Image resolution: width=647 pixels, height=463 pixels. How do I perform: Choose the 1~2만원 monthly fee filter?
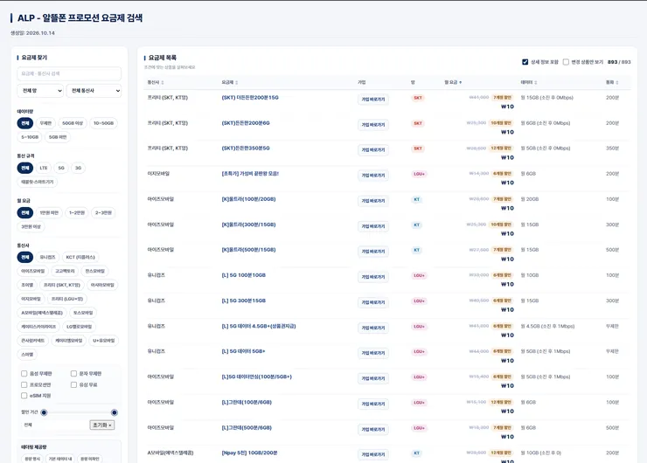[x=77, y=213]
